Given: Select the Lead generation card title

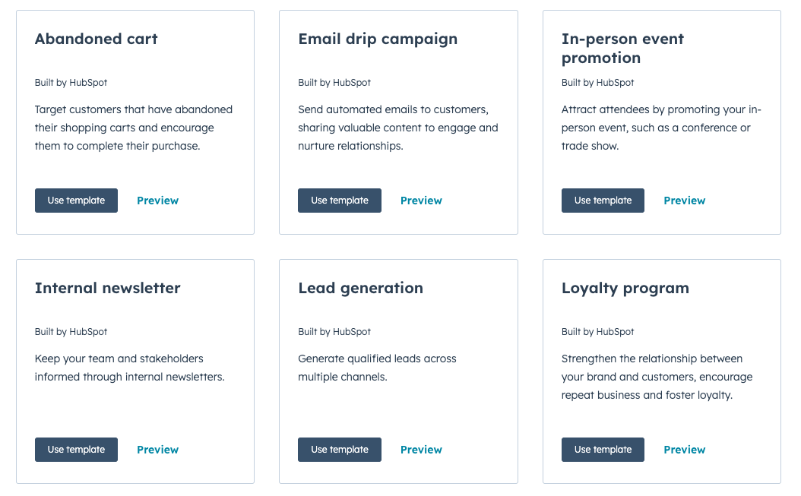Looking at the screenshot, I should pyautogui.click(x=360, y=288).
